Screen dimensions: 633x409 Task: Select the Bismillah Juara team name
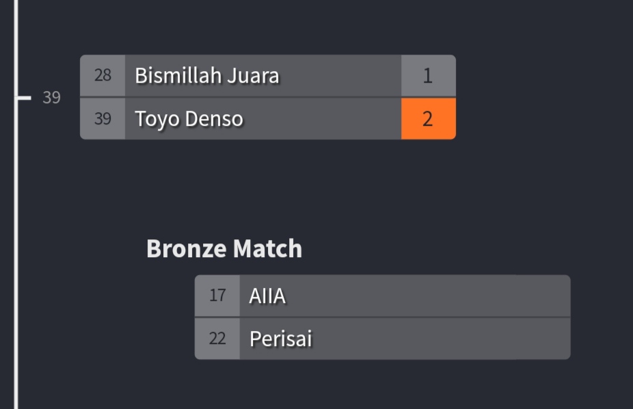click(x=206, y=75)
